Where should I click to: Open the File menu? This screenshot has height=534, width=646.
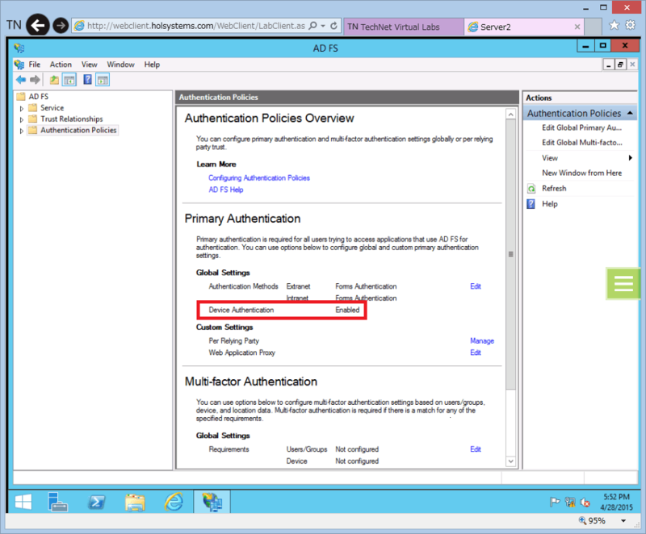pos(35,65)
